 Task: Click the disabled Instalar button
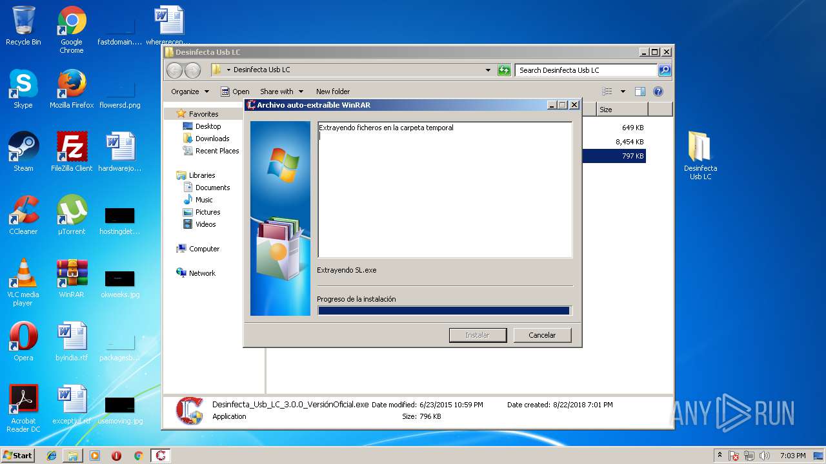(478, 335)
